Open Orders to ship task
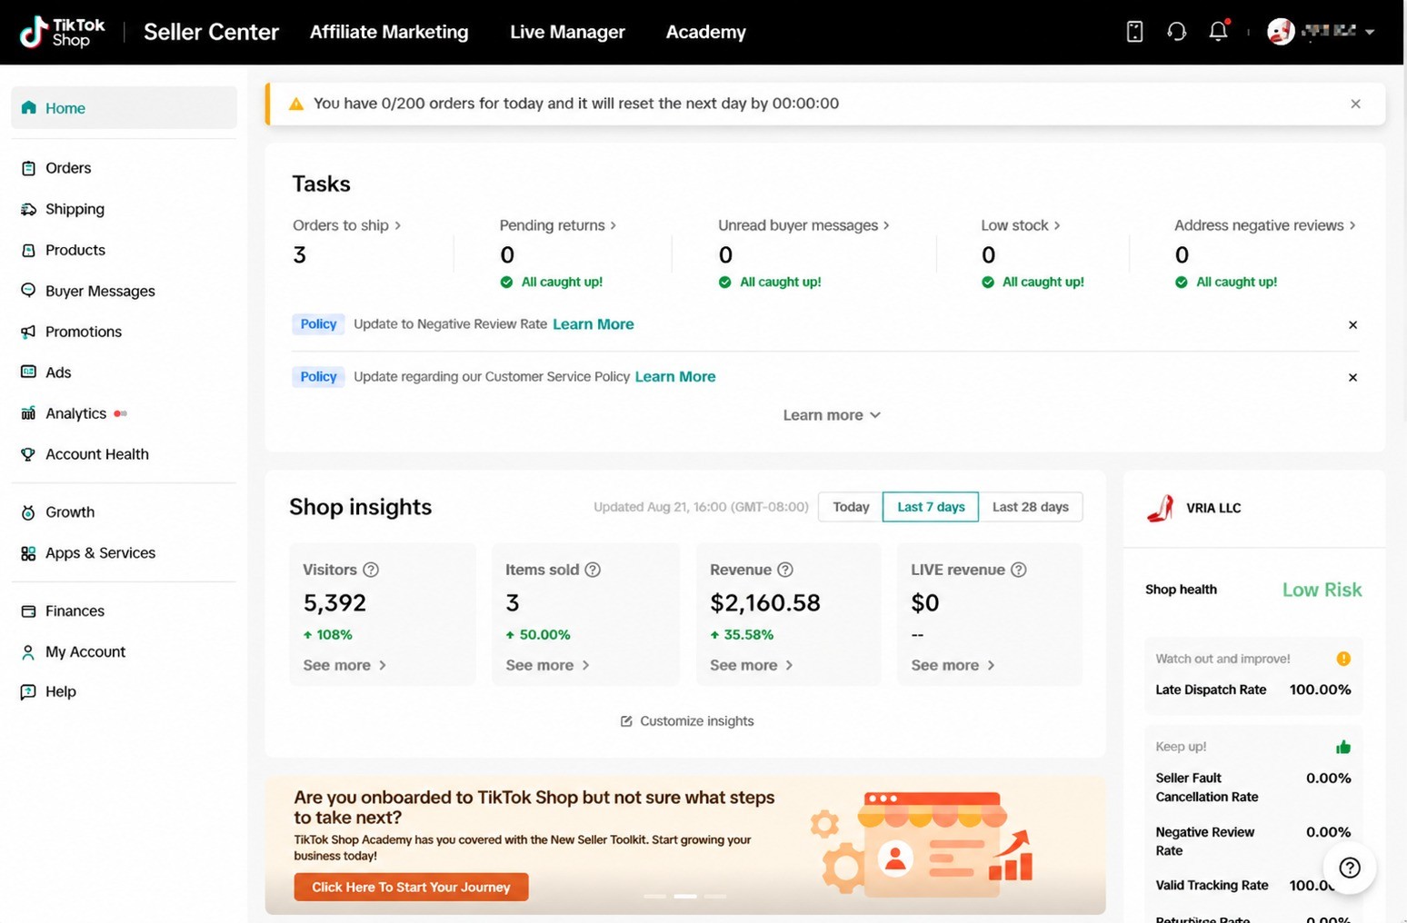The height and width of the screenshot is (923, 1407). click(x=346, y=225)
